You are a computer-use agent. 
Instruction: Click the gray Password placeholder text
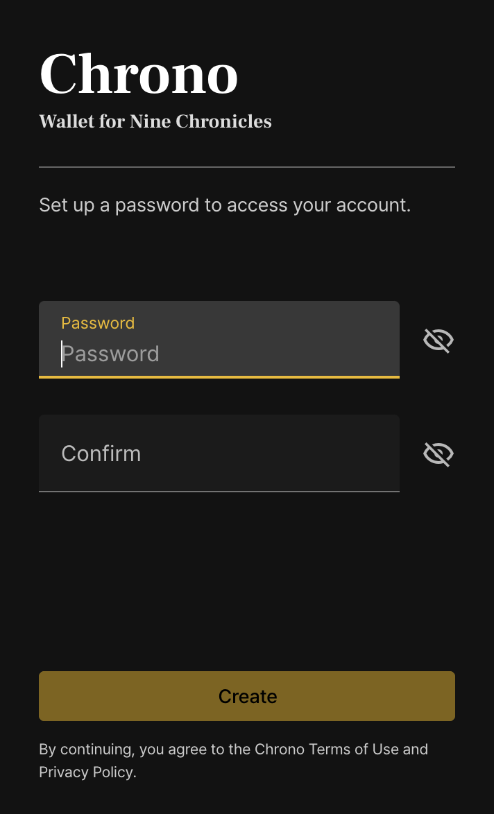(111, 354)
